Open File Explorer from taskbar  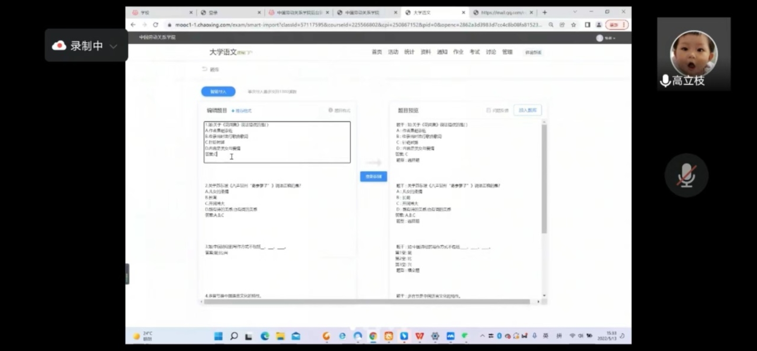(280, 336)
